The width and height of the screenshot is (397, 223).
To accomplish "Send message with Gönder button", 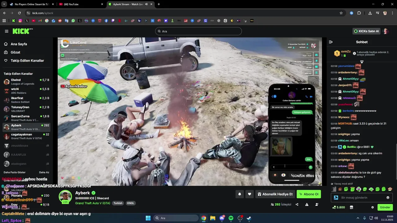I will click(385, 207).
